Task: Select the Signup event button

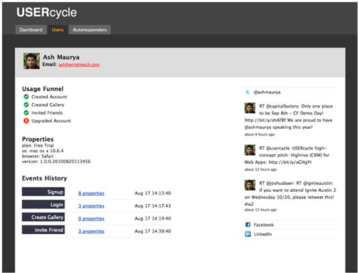Action: point(43,192)
